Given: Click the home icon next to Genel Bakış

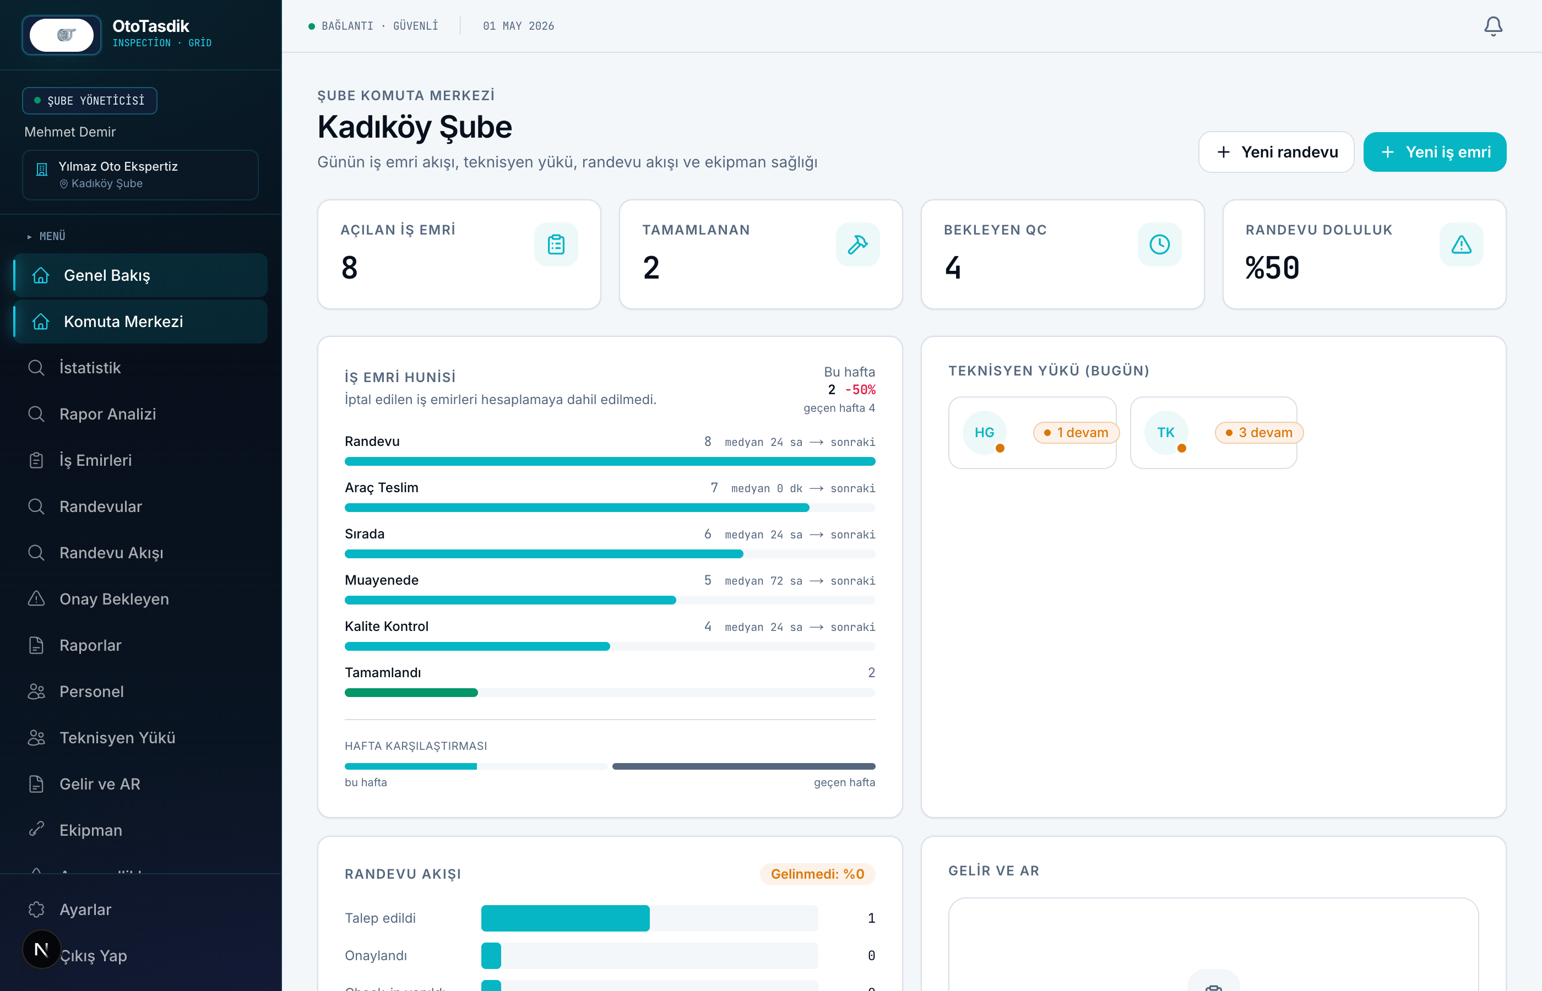Looking at the screenshot, I should [x=41, y=275].
